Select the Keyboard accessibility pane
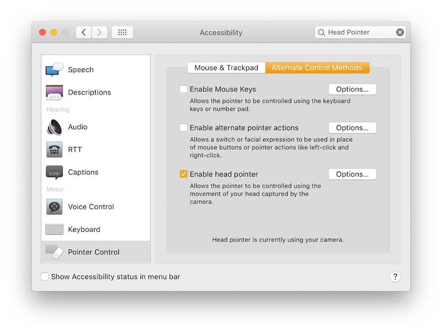Screen dimensions: 442x333 (x=84, y=229)
